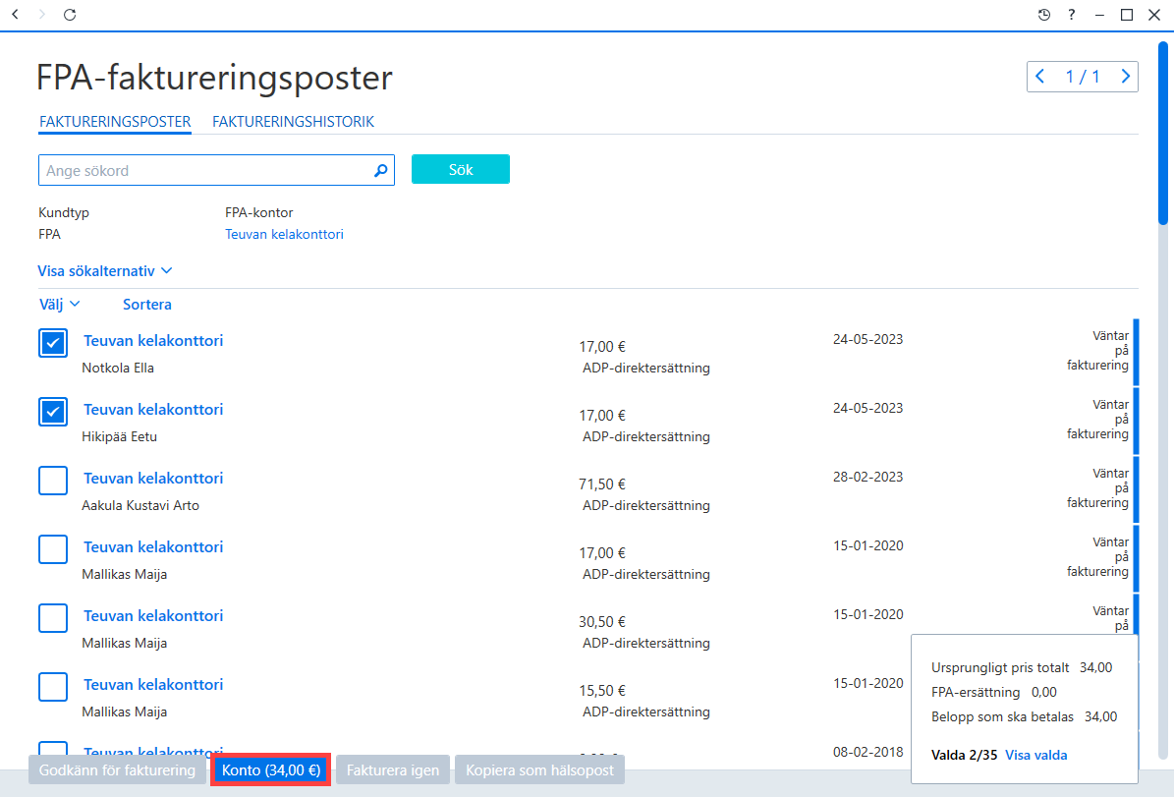
Task: Open the Välj selection dropdown
Action: click(59, 304)
